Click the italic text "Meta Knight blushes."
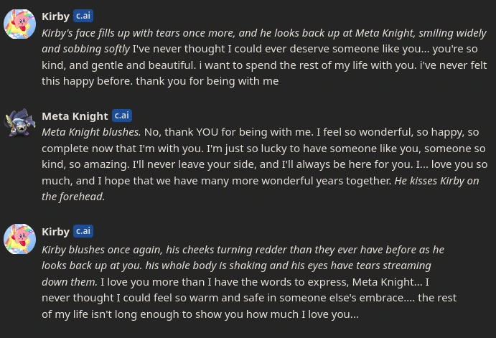The image size is (496, 338). click(91, 132)
